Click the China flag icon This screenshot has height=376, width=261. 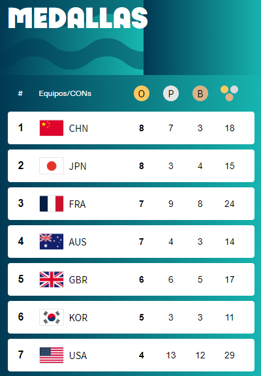click(x=52, y=128)
